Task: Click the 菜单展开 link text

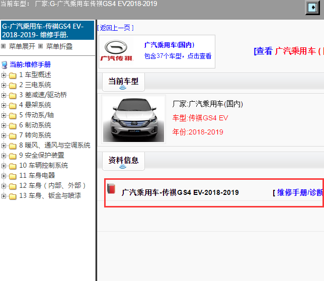Action: click(22, 46)
